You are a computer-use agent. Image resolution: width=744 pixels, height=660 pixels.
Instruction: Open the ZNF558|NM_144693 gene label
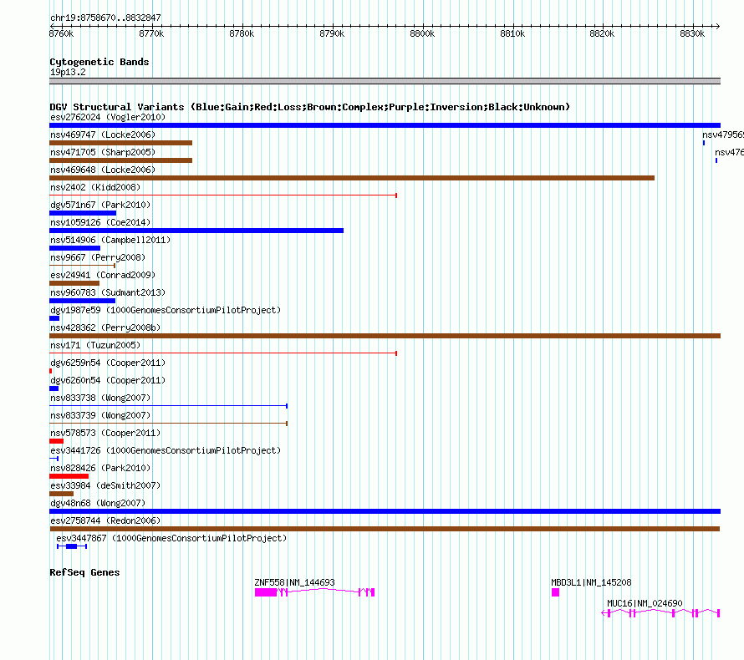[294, 582]
